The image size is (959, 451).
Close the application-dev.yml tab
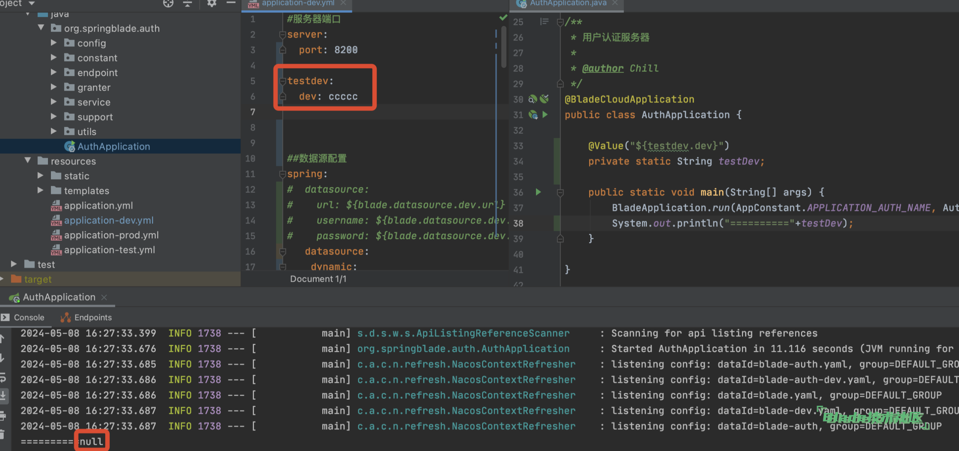(343, 3)
